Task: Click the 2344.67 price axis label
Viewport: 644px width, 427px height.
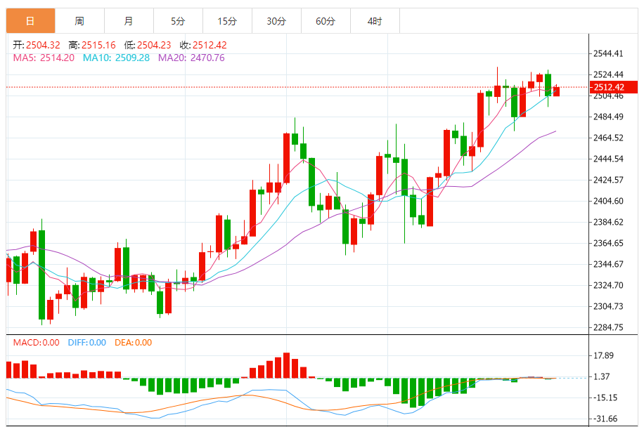Action: [x=608, y=264]
